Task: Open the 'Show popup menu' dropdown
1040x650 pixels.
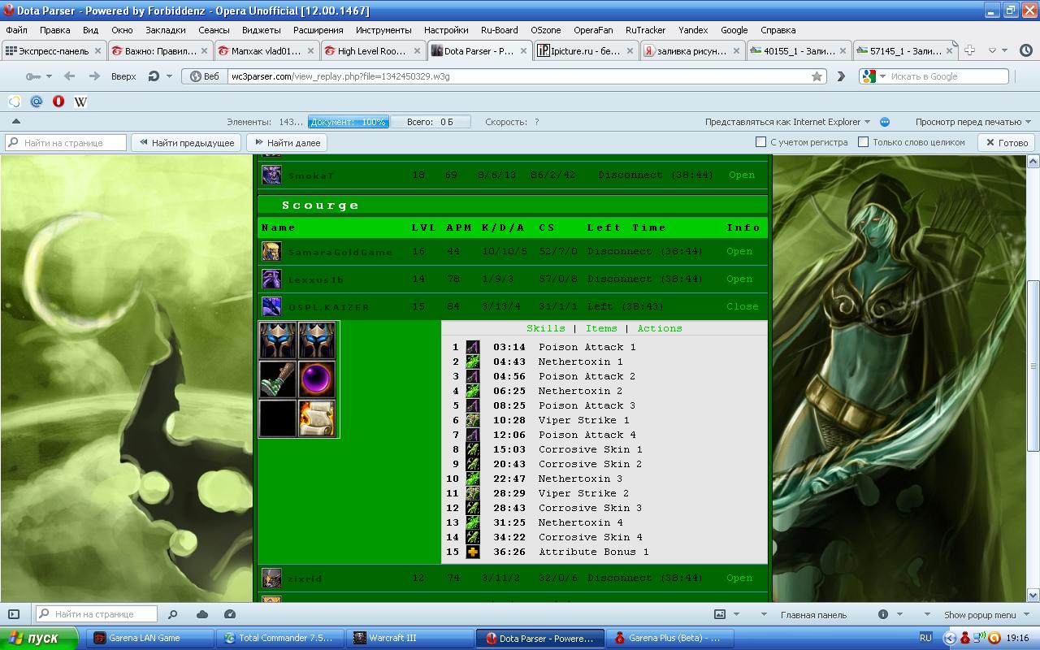Action: pyautogui.click(x=987, y=614)
